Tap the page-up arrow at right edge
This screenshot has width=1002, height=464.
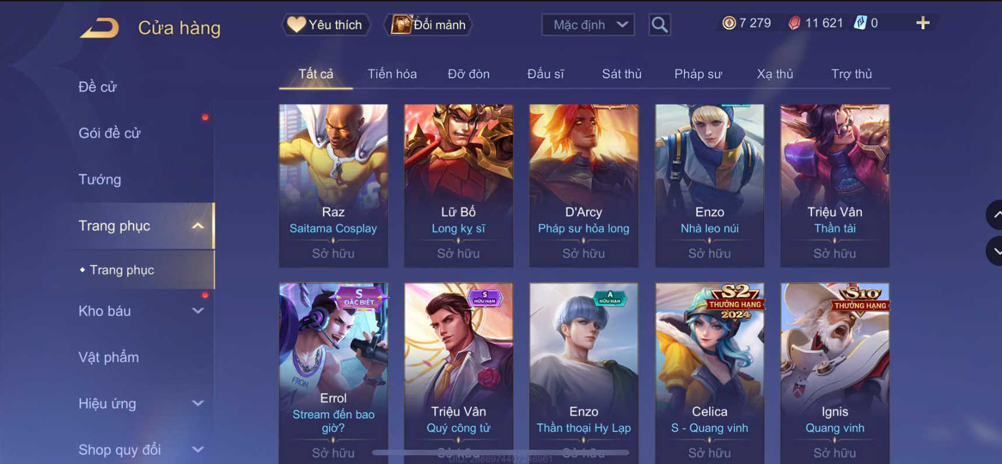[994, 215]
